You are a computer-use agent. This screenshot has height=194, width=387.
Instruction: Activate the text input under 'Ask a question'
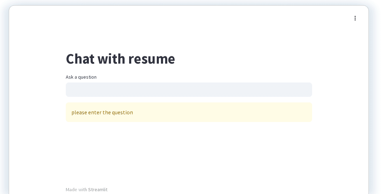189,90
